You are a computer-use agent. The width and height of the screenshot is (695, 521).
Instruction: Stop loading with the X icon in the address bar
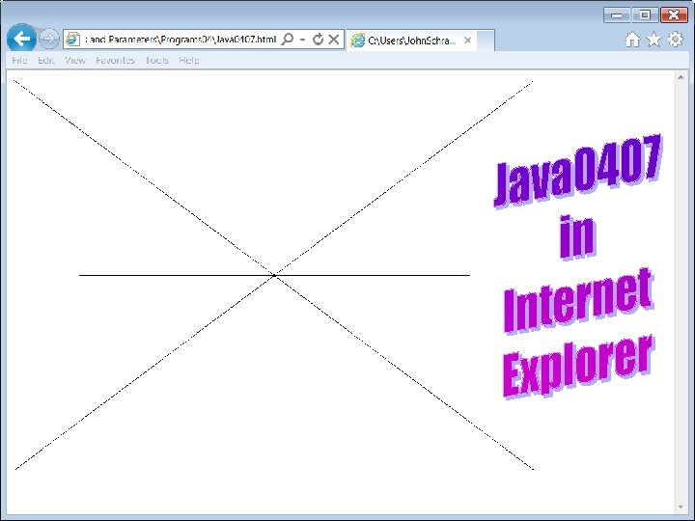tap(334, 40)
